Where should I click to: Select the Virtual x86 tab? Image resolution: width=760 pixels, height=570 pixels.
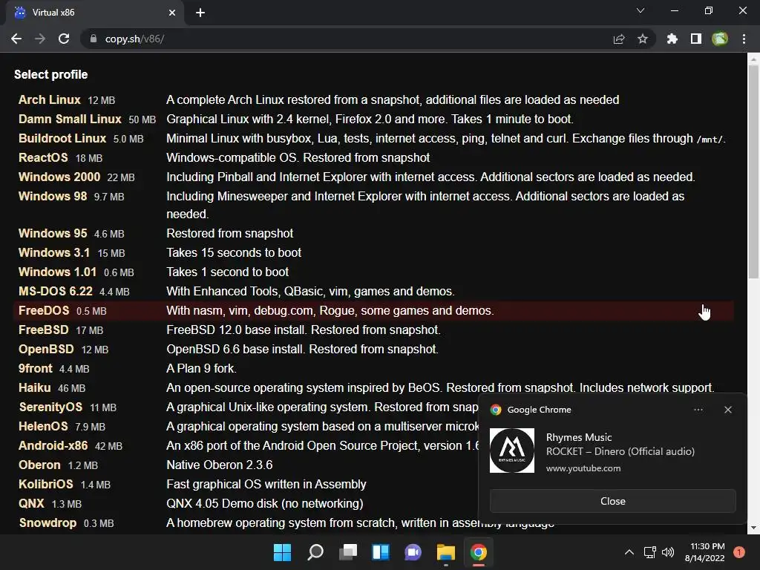click(x=94, y=13)
